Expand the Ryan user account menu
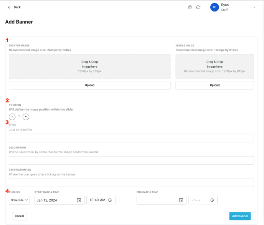 [254, 7]
